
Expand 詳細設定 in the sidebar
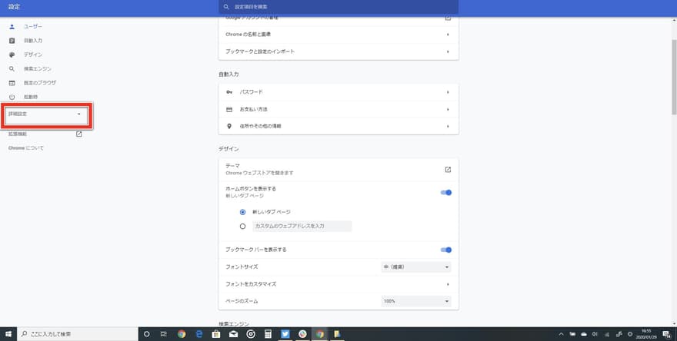(x=47, y=114)
